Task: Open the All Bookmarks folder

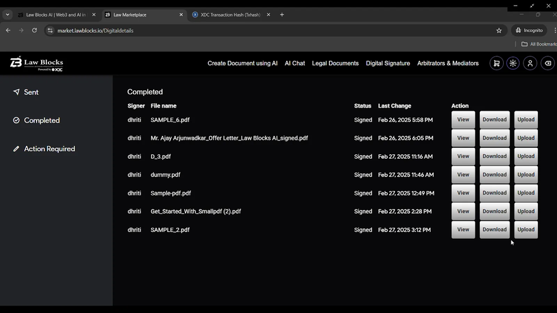Action: pyautogui.click(x=539, y=44)
